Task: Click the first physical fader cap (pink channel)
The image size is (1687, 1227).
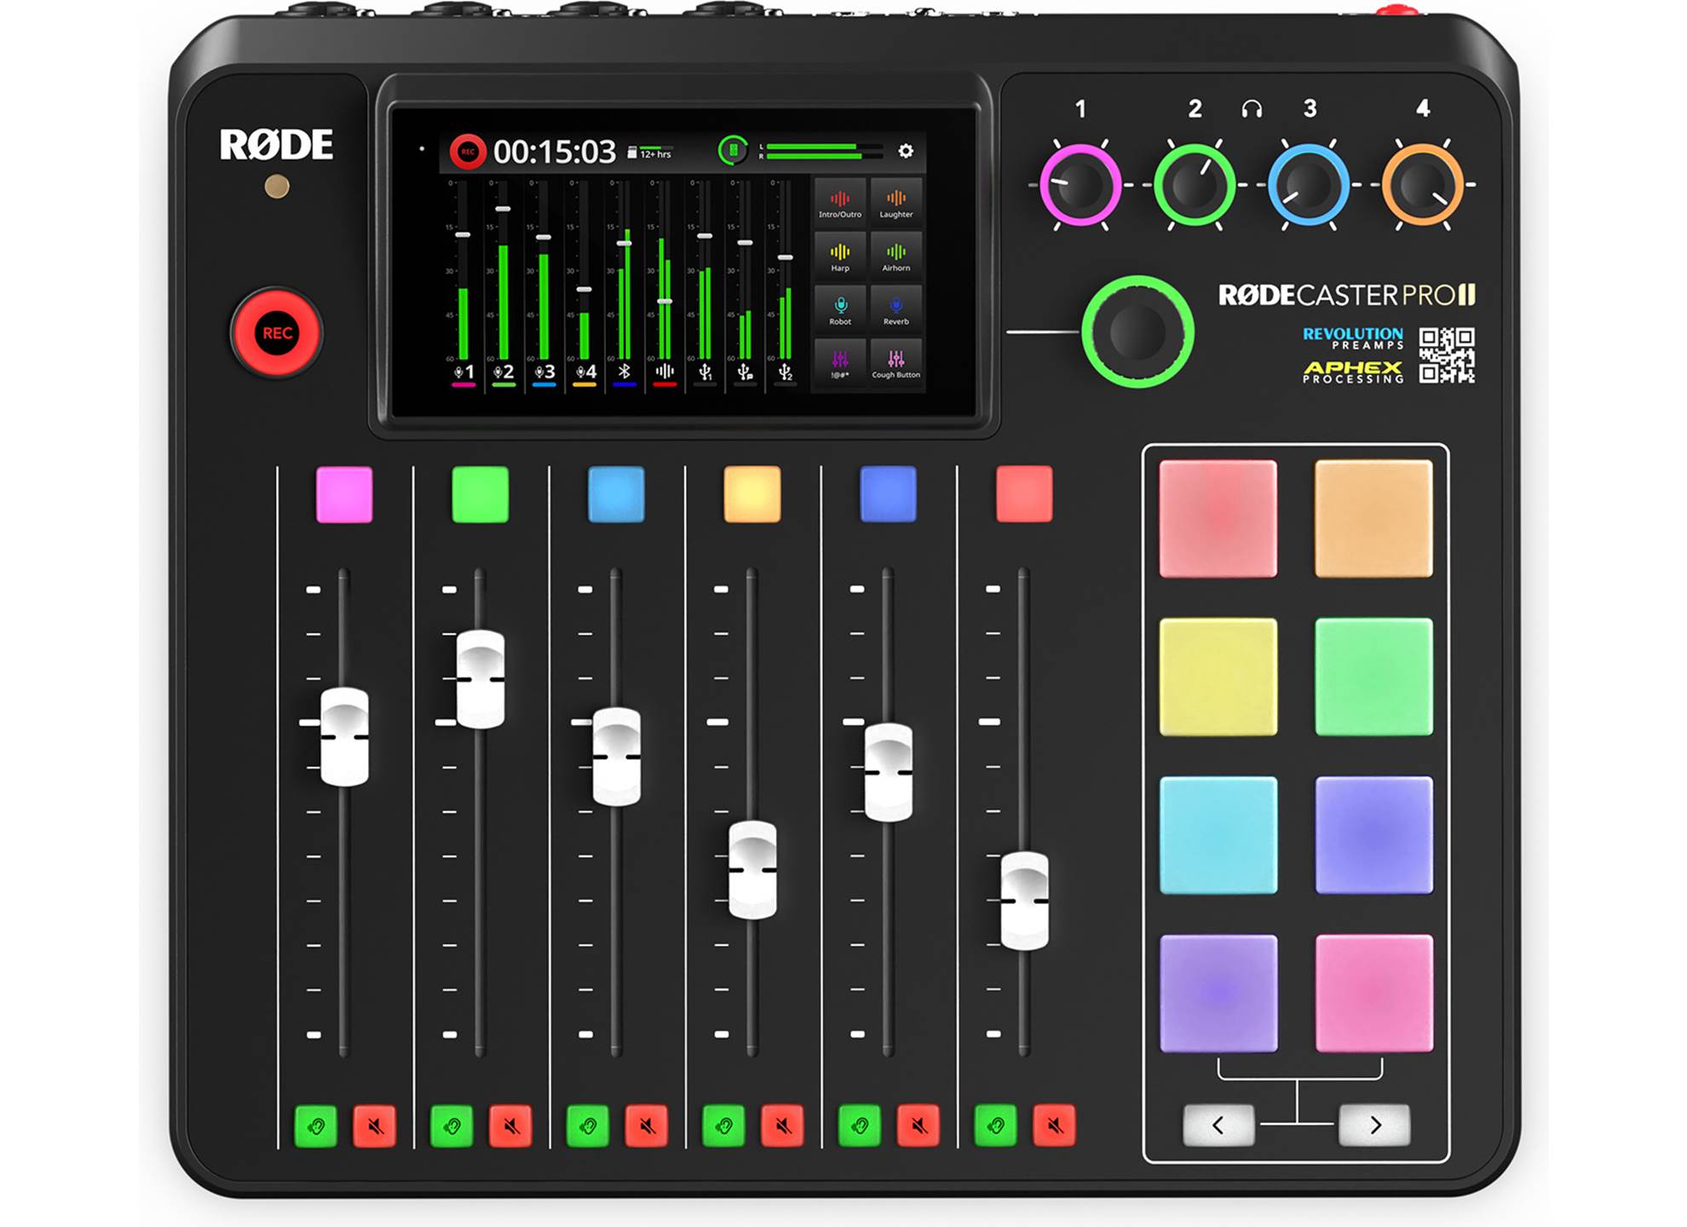Action: coord(344,737)
